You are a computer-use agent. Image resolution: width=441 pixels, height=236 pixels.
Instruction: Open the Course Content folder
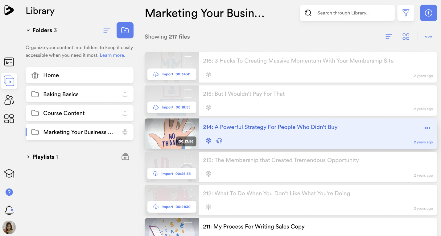tap(80, 113)
